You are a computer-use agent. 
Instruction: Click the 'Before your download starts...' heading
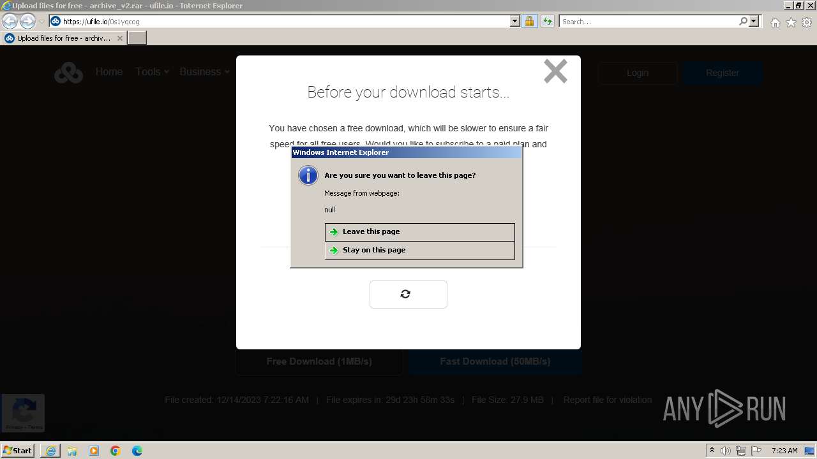(408, 92)
